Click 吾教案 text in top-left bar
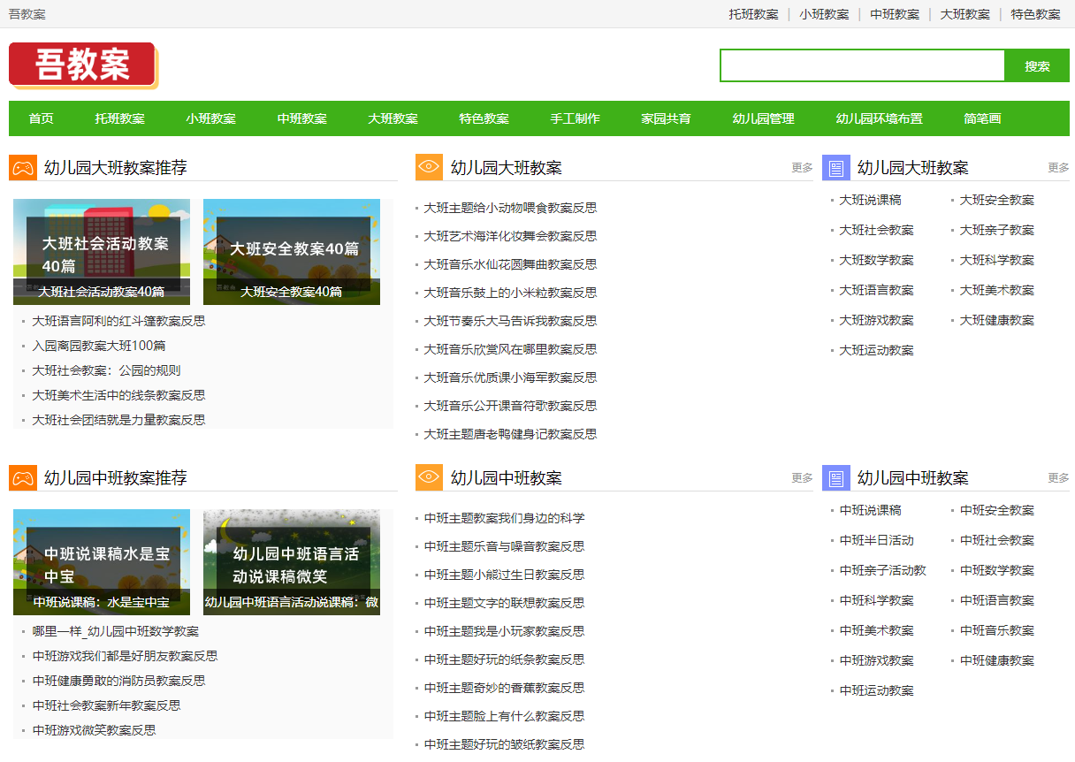 point(27,14)
